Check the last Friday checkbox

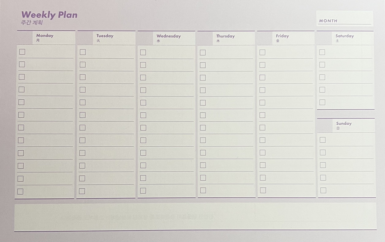(263, 190)
